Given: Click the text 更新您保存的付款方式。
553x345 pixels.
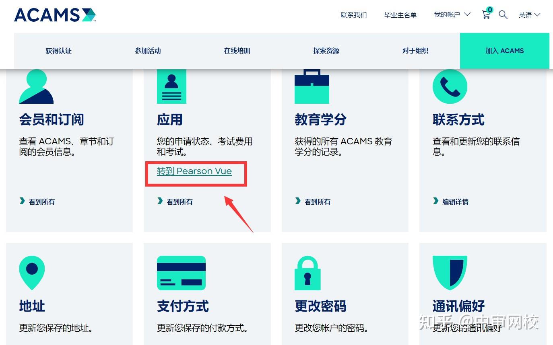Looking at the screenshot, I should click(x=202, y=328).
